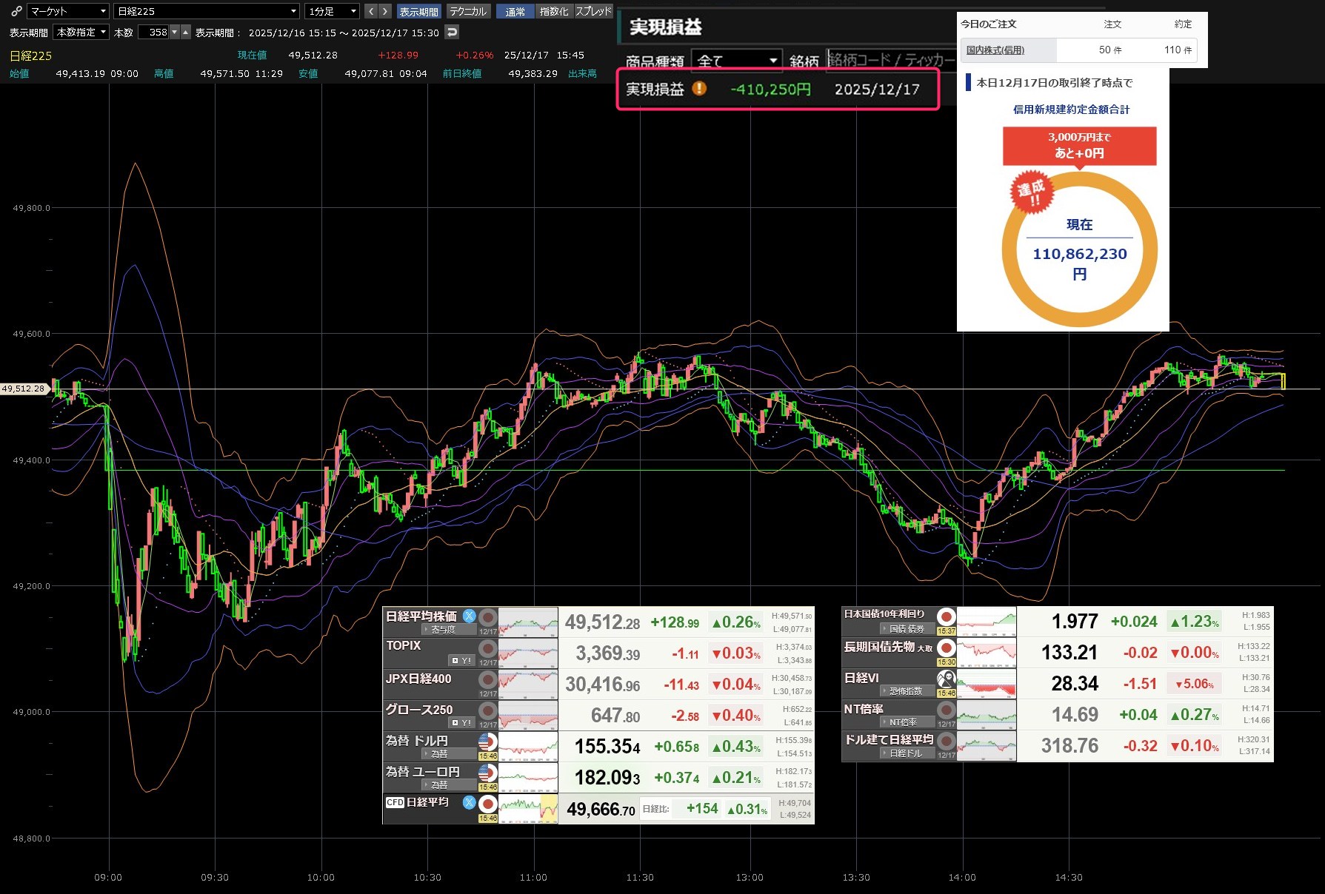
Task: Click the X share icon on 日経平均株価 row
Action: [x=470, y=616]
